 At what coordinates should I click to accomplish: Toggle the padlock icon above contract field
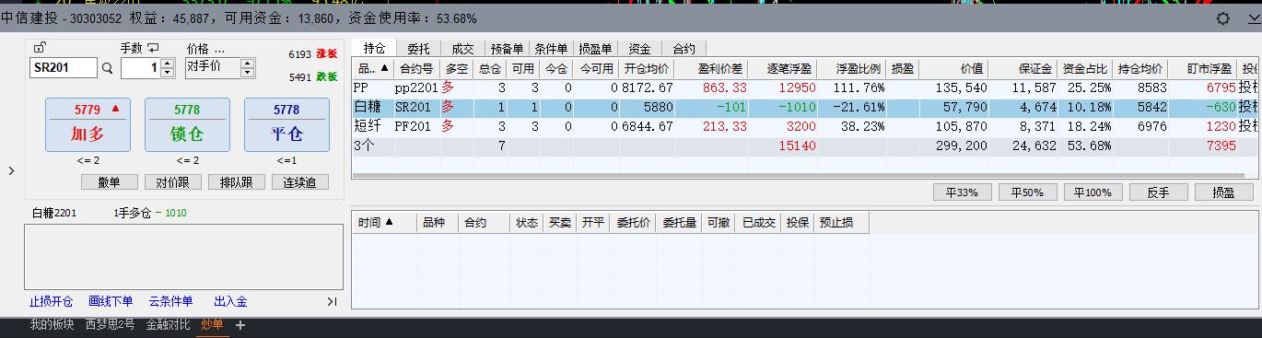click(x=39, y=48)
